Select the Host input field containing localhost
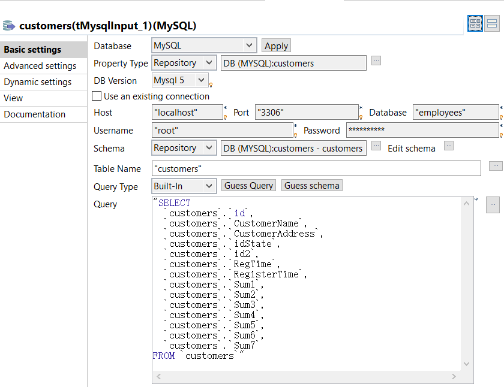 pos(186,111)
